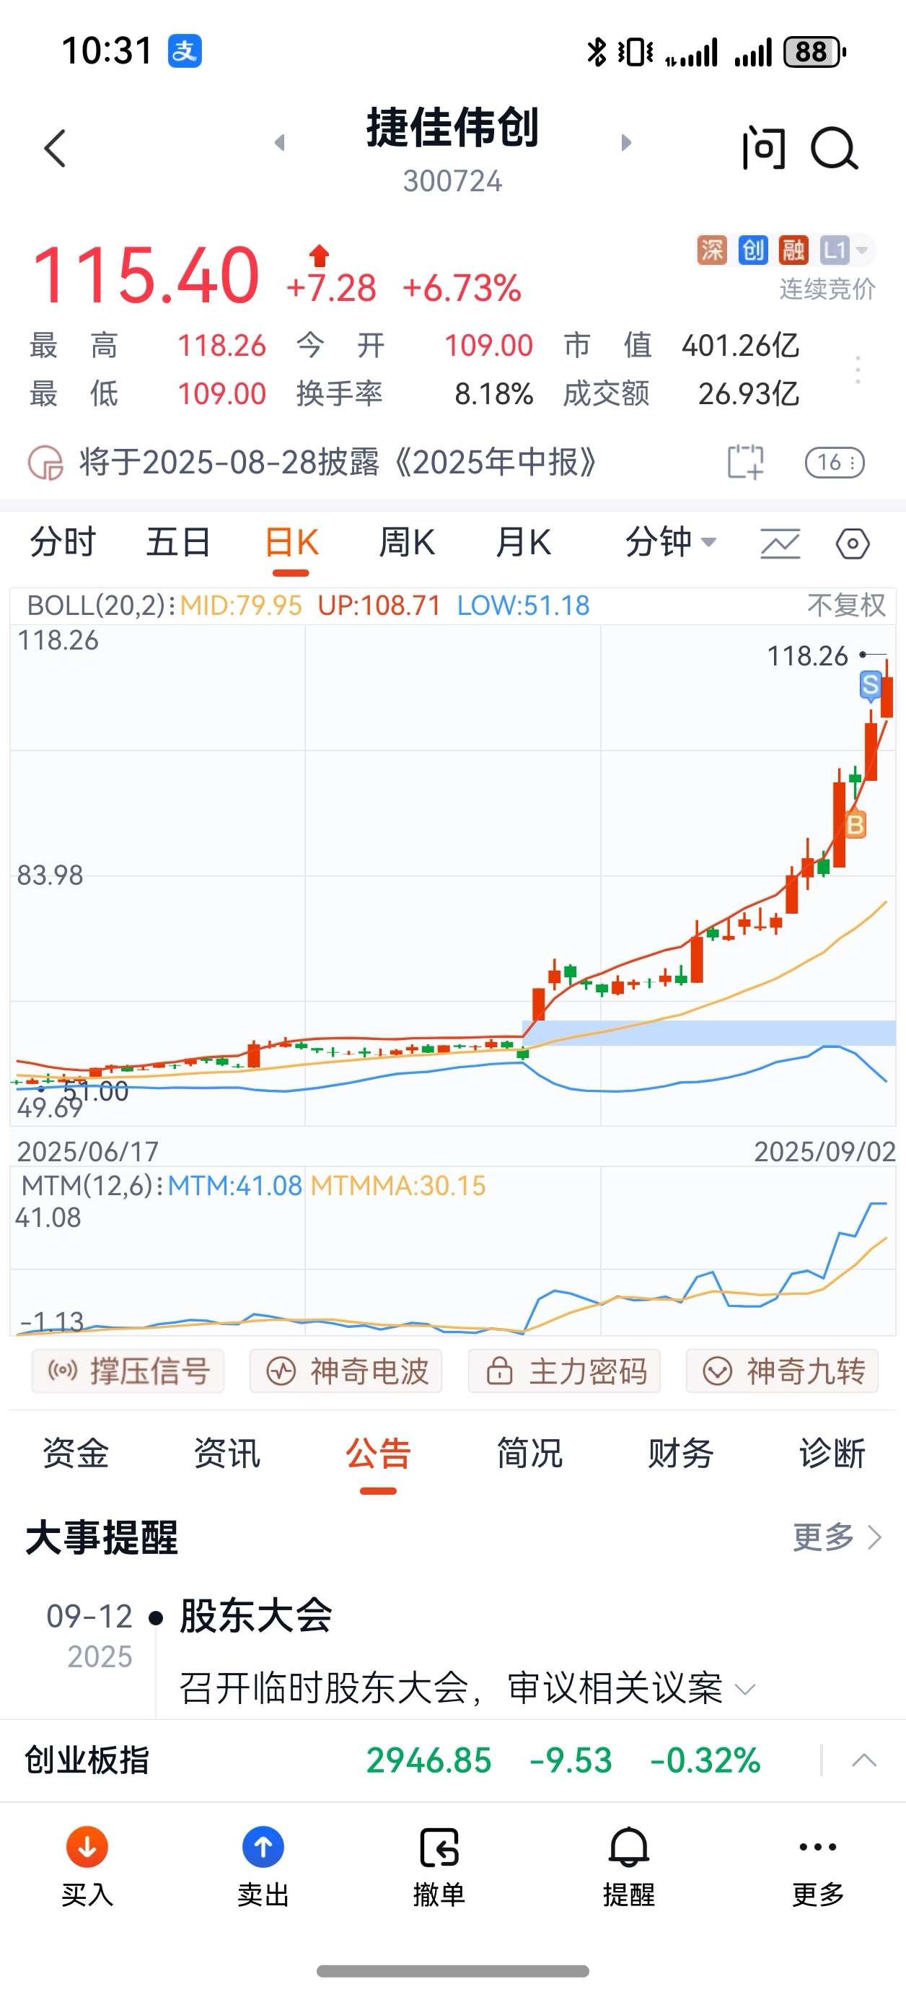
Task: Change 不复权 adjustment setting
Action: 845,605
